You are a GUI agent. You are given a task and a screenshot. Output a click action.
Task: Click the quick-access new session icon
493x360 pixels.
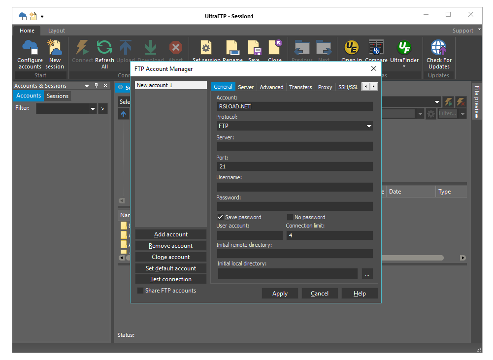click(33, 16)
